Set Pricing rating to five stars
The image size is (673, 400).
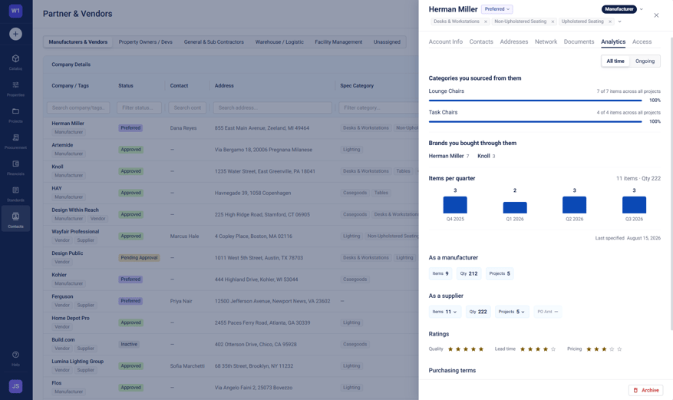[619, 349]
